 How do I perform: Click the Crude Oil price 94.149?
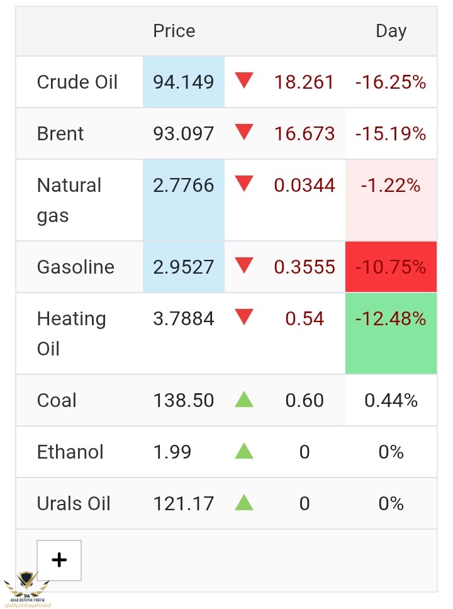tap(183, 82)
